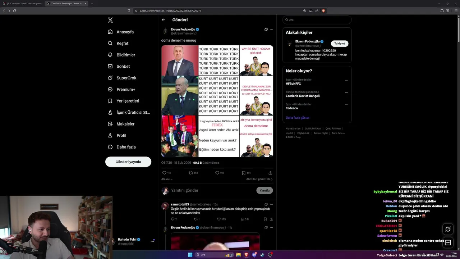This screenshot has width=460, height=259.
Task: Open new browser tab
Action: (92, 4)
